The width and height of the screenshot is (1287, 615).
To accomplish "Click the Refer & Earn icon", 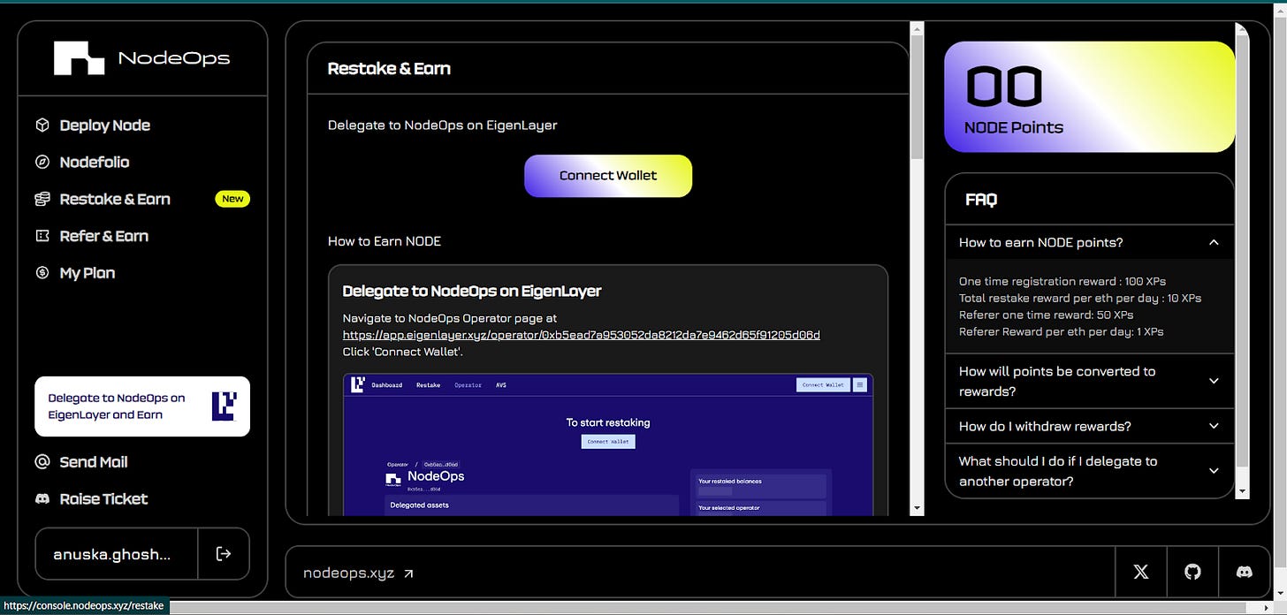I will point(42,236).
